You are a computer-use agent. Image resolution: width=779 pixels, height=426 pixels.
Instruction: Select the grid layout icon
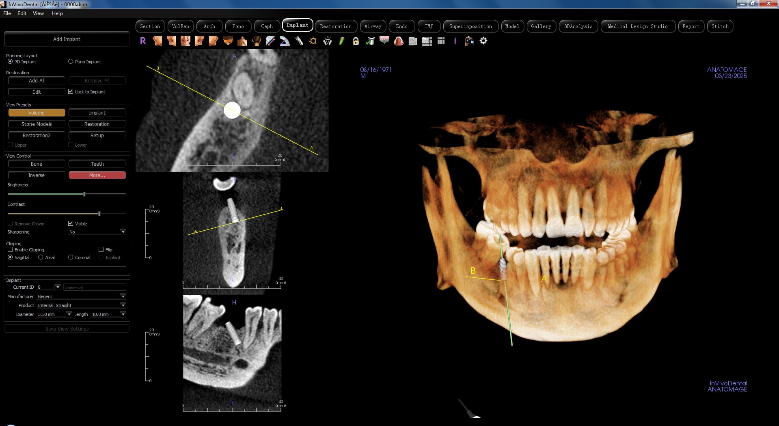click(x=441, y=41)
